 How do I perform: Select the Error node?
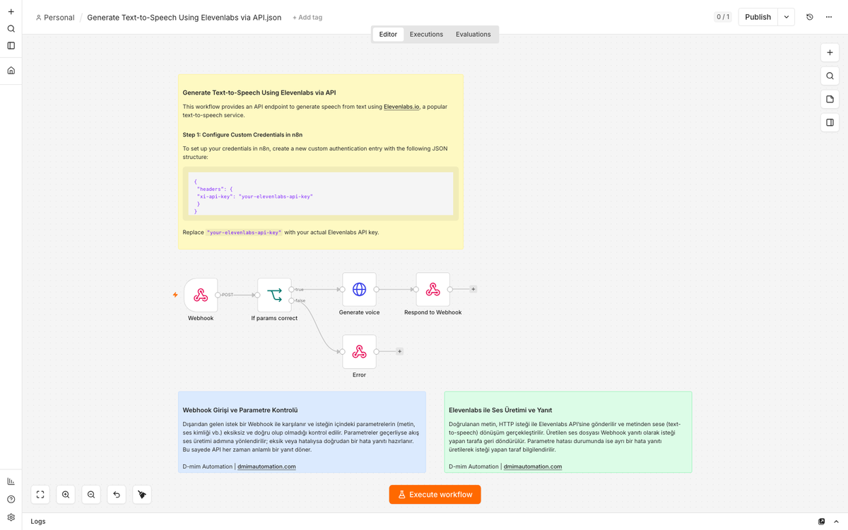[359, 352]
